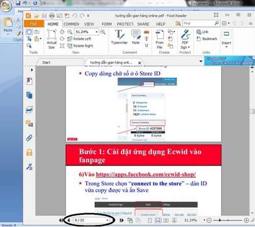
Task: Switch to the FORM ribbon tab
Action: coord(107,24)
